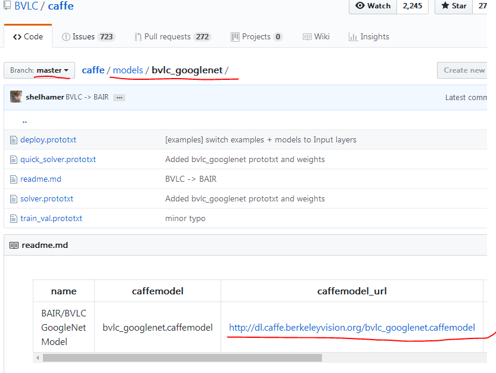Navigate to caffe root in breadcrumb
496x373 pixels.
tap(93, 70)
